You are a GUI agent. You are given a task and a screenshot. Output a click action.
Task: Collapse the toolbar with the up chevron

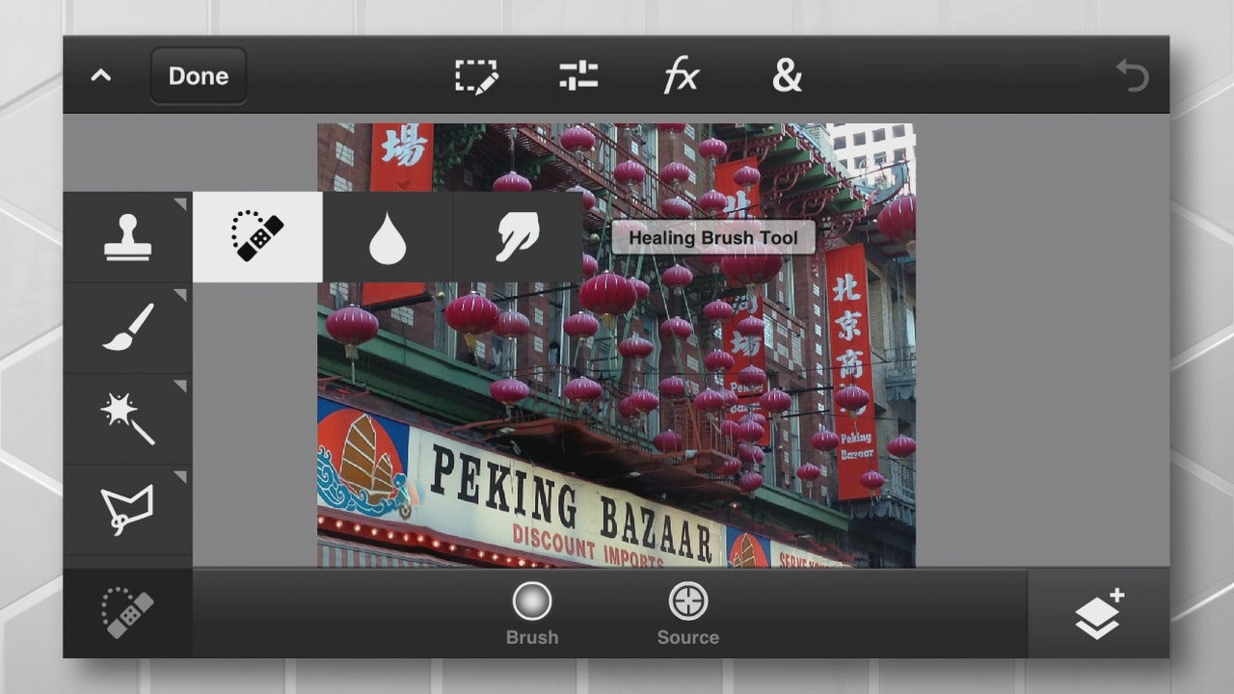(x=101, y=76)
